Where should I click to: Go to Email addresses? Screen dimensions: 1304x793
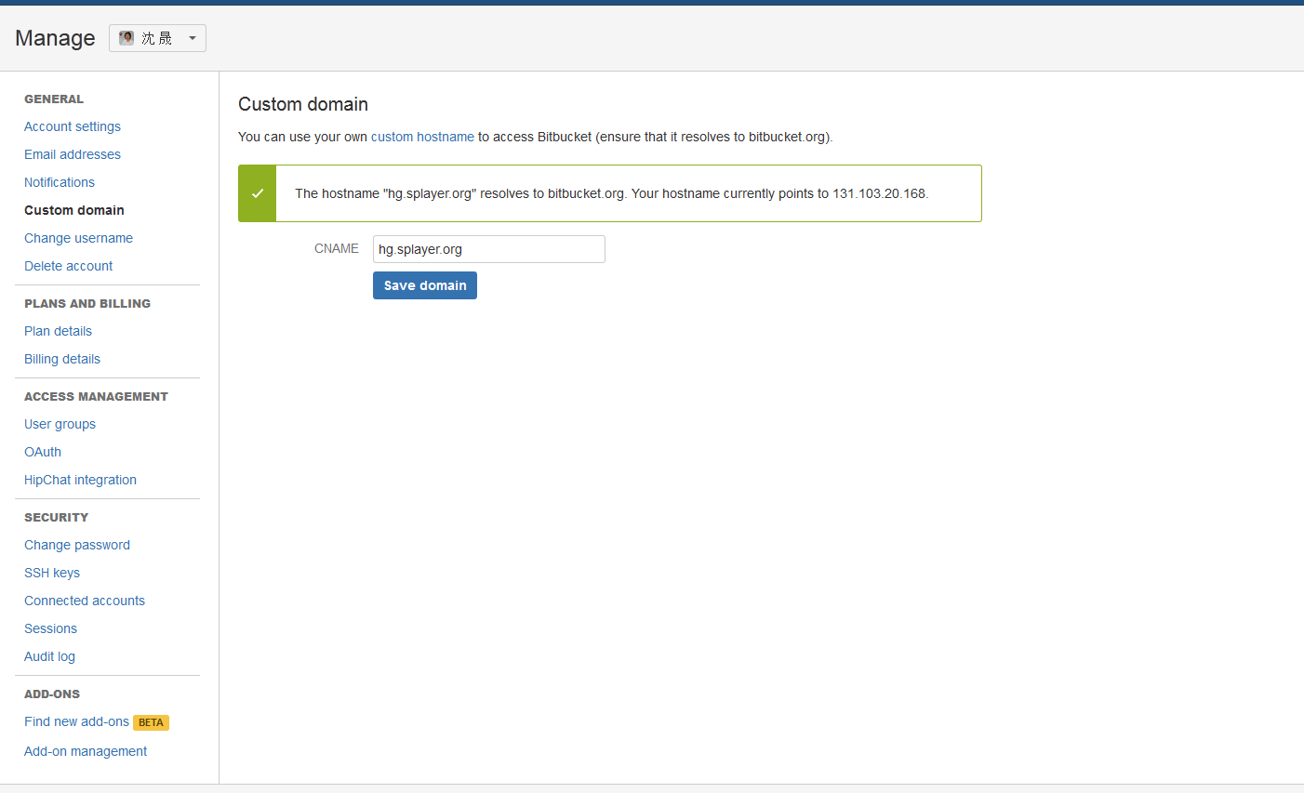73,154
